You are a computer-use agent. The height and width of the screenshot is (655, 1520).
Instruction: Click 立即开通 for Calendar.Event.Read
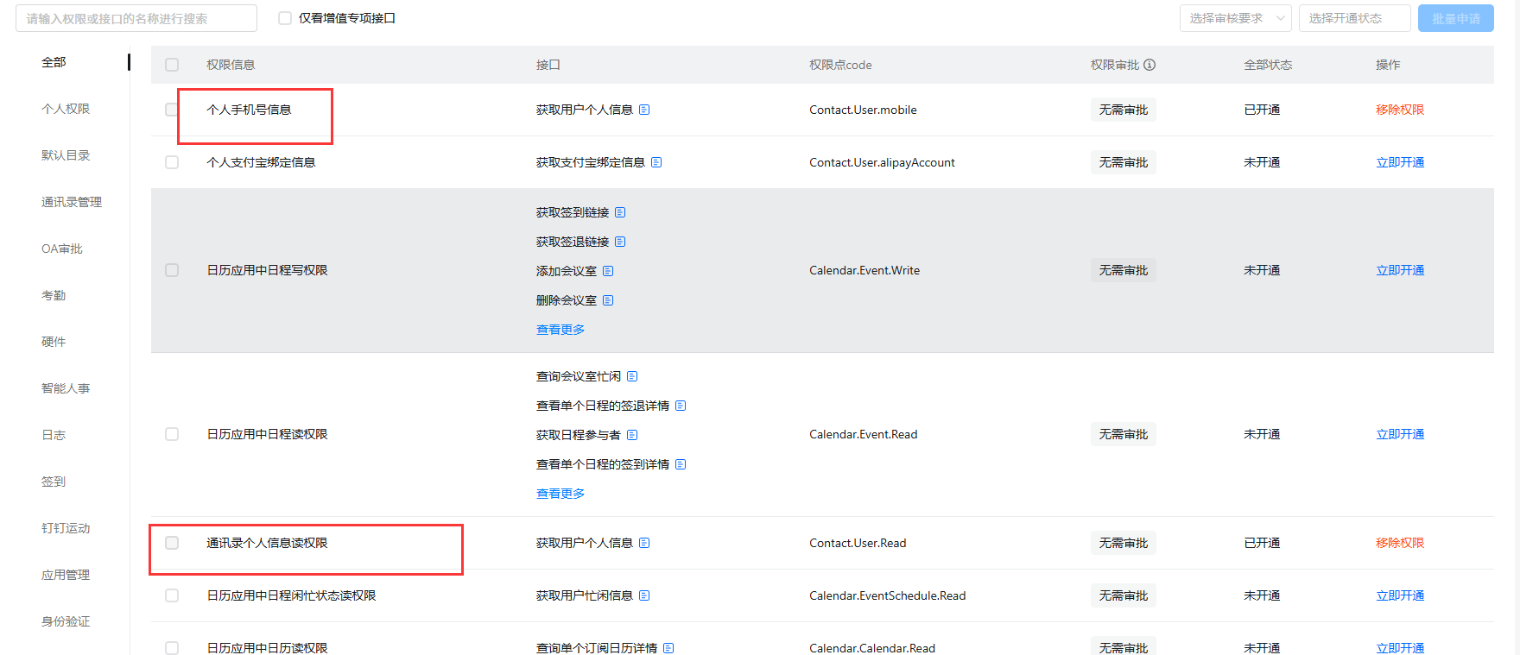pos(1399,434)
